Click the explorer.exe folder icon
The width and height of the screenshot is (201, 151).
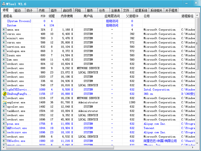pyautogui.click(x=5, y=102)
